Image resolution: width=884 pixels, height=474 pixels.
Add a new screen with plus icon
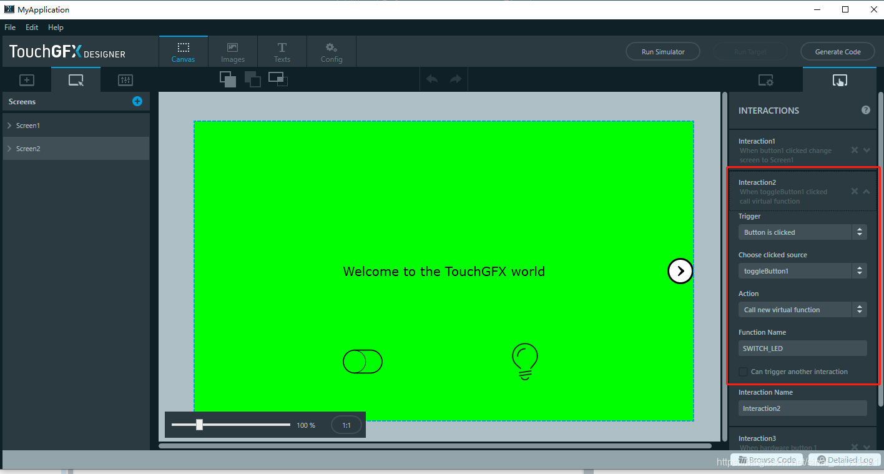[137, 101]
